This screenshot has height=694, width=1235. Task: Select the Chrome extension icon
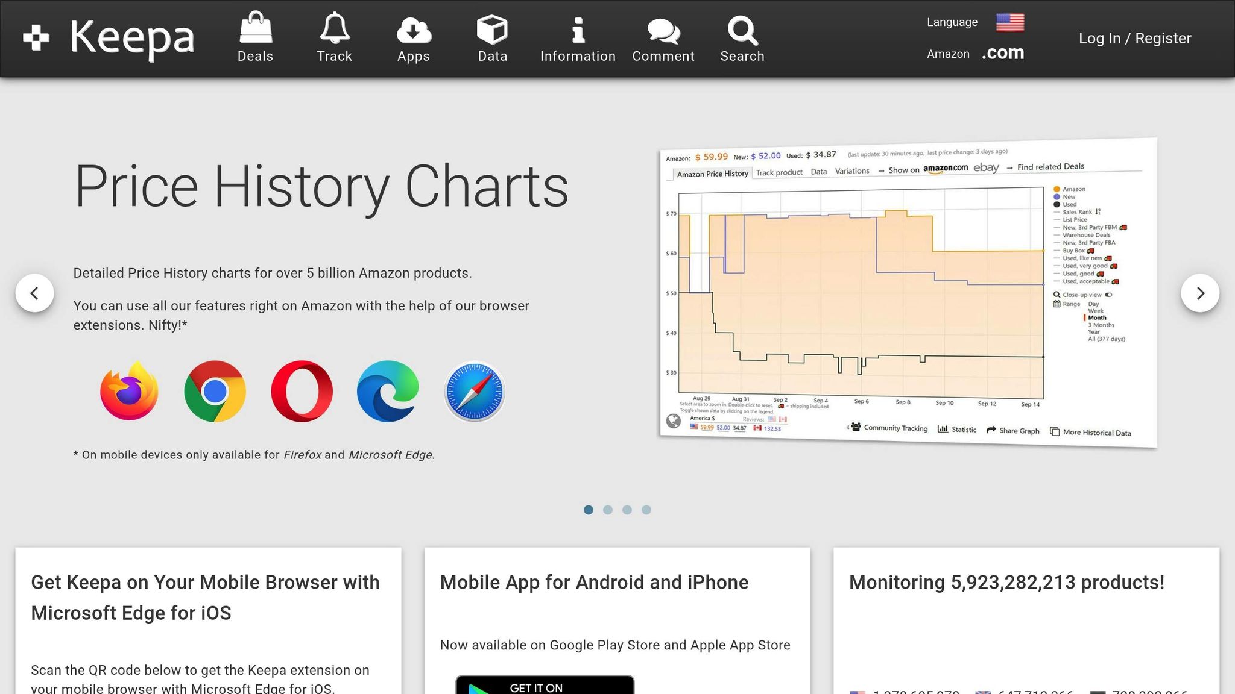215,392
